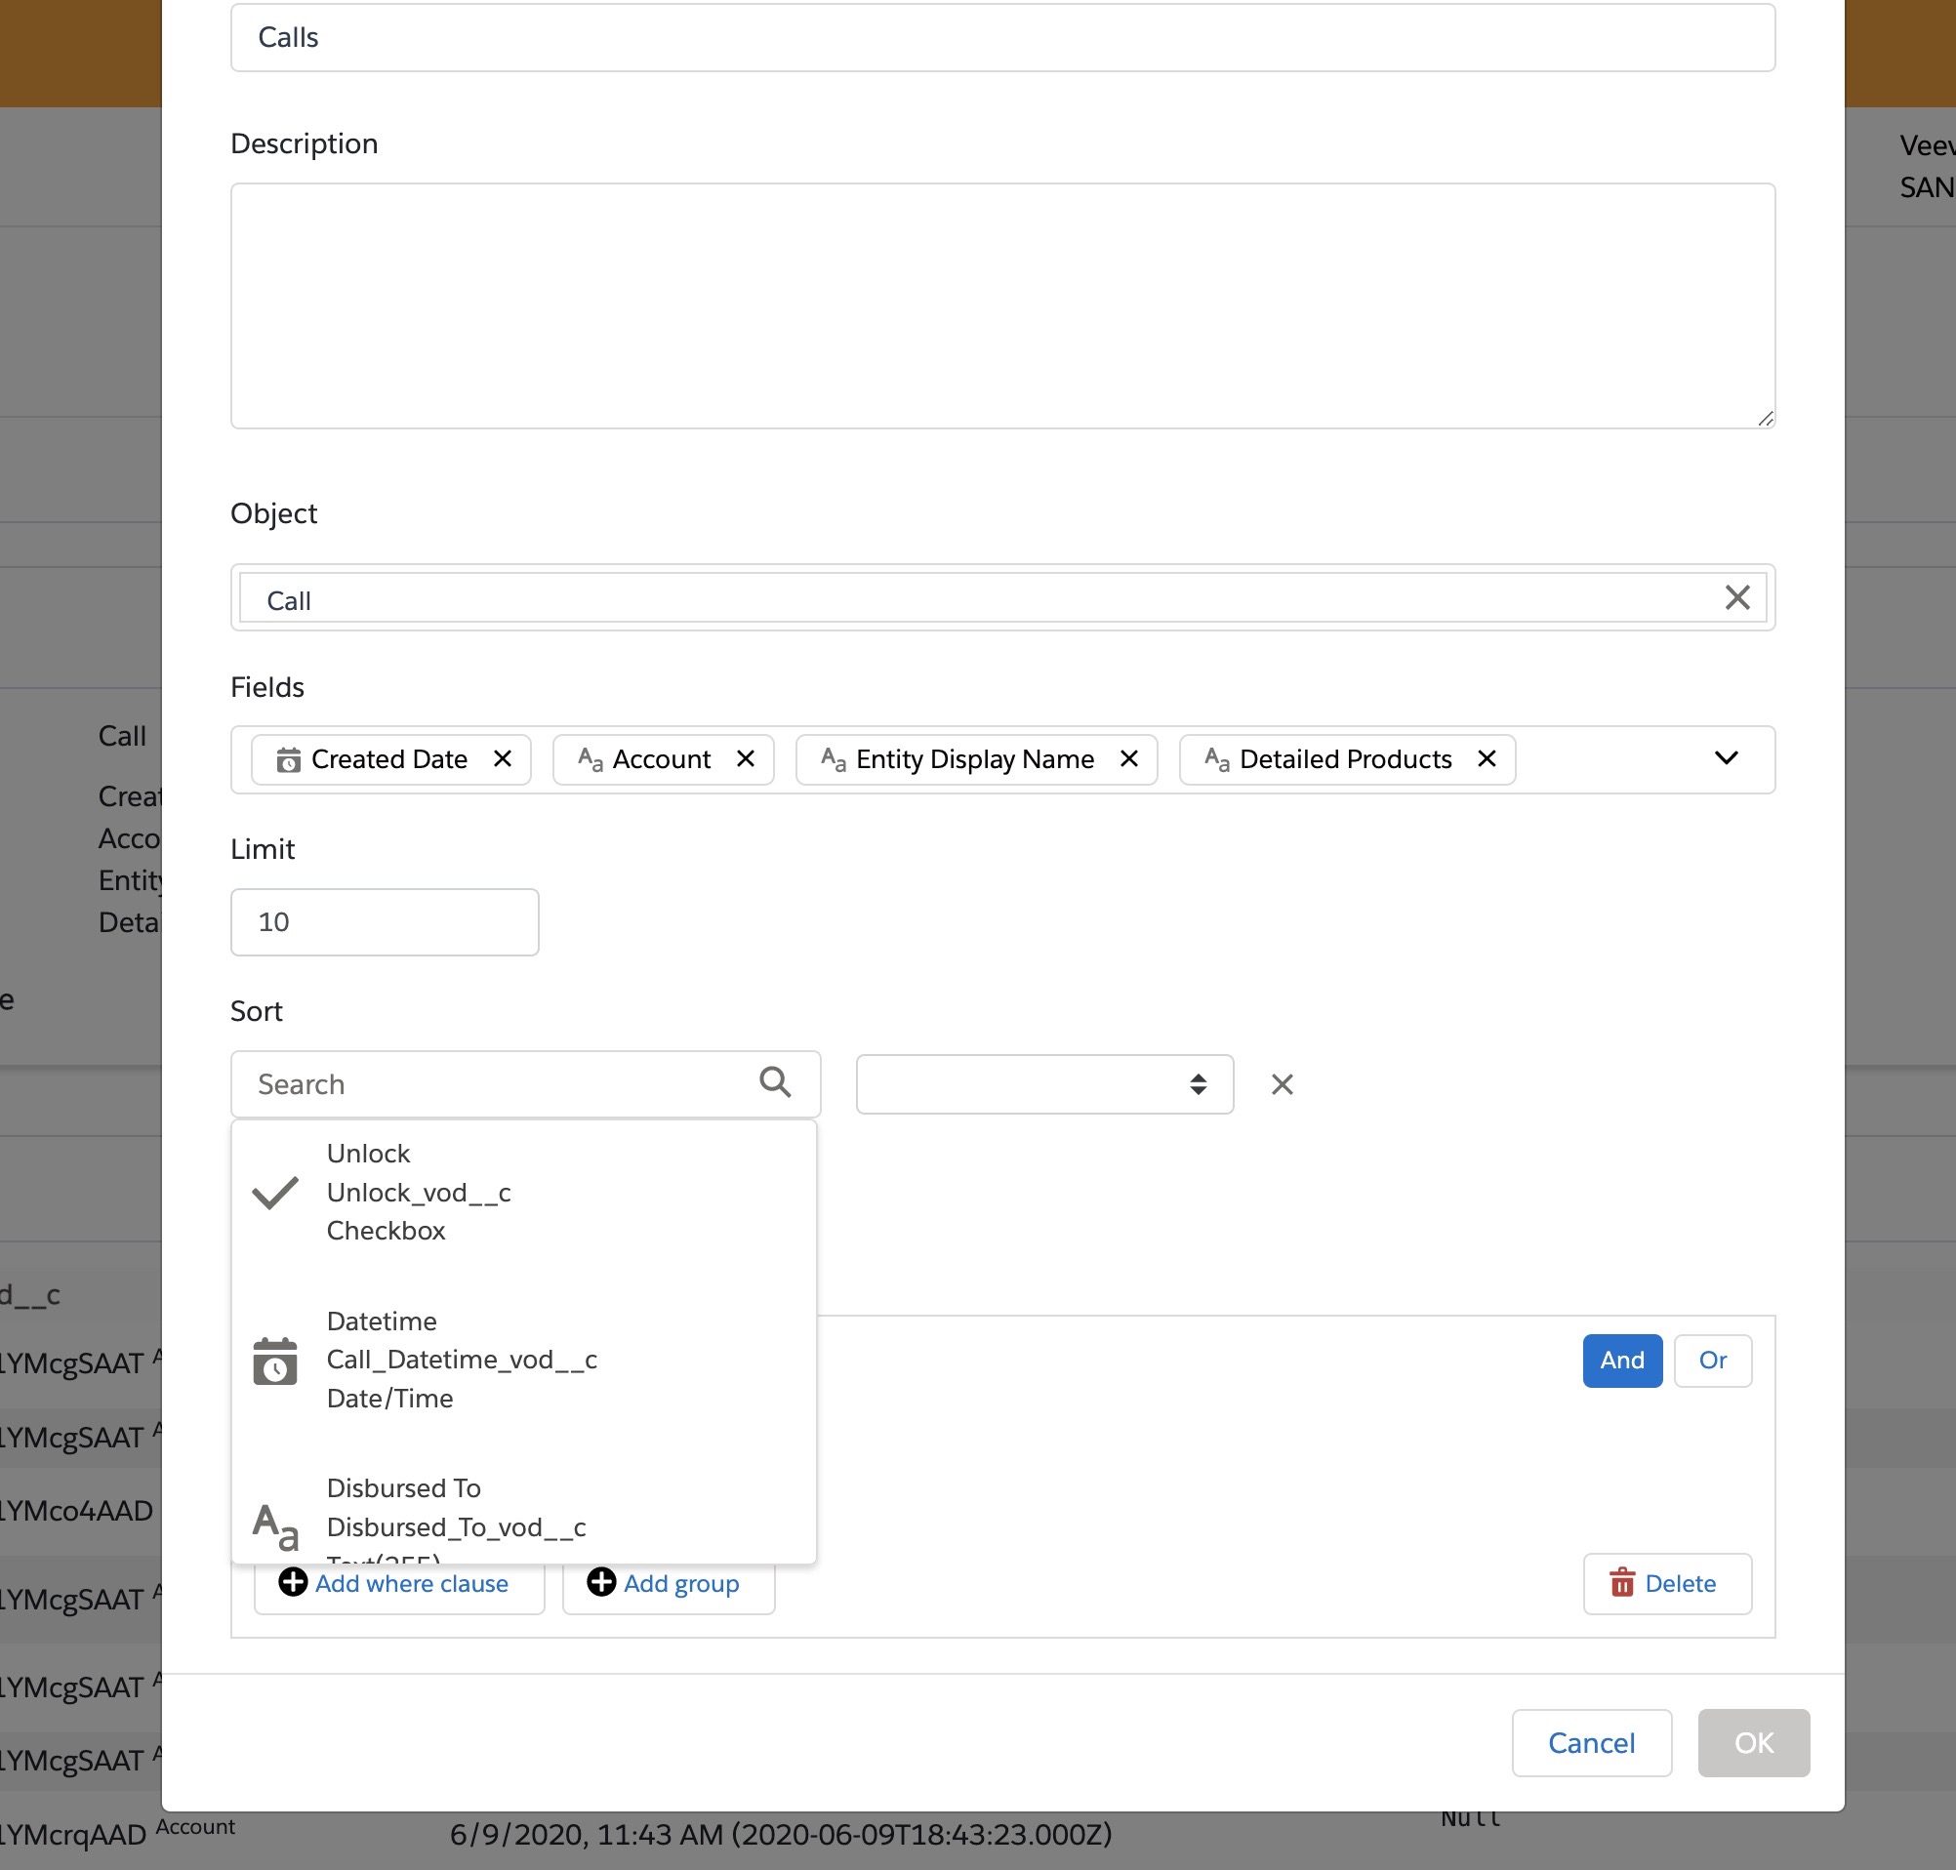
Task: Expand the Fields dropdown chevron
Action: click(x=1726, y=759)
